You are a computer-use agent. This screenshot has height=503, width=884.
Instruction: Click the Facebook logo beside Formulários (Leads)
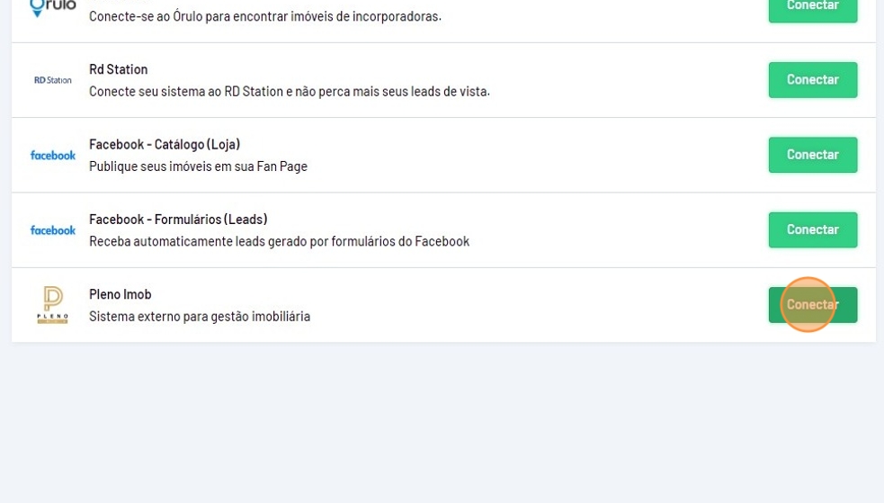[x=52, y=230]
